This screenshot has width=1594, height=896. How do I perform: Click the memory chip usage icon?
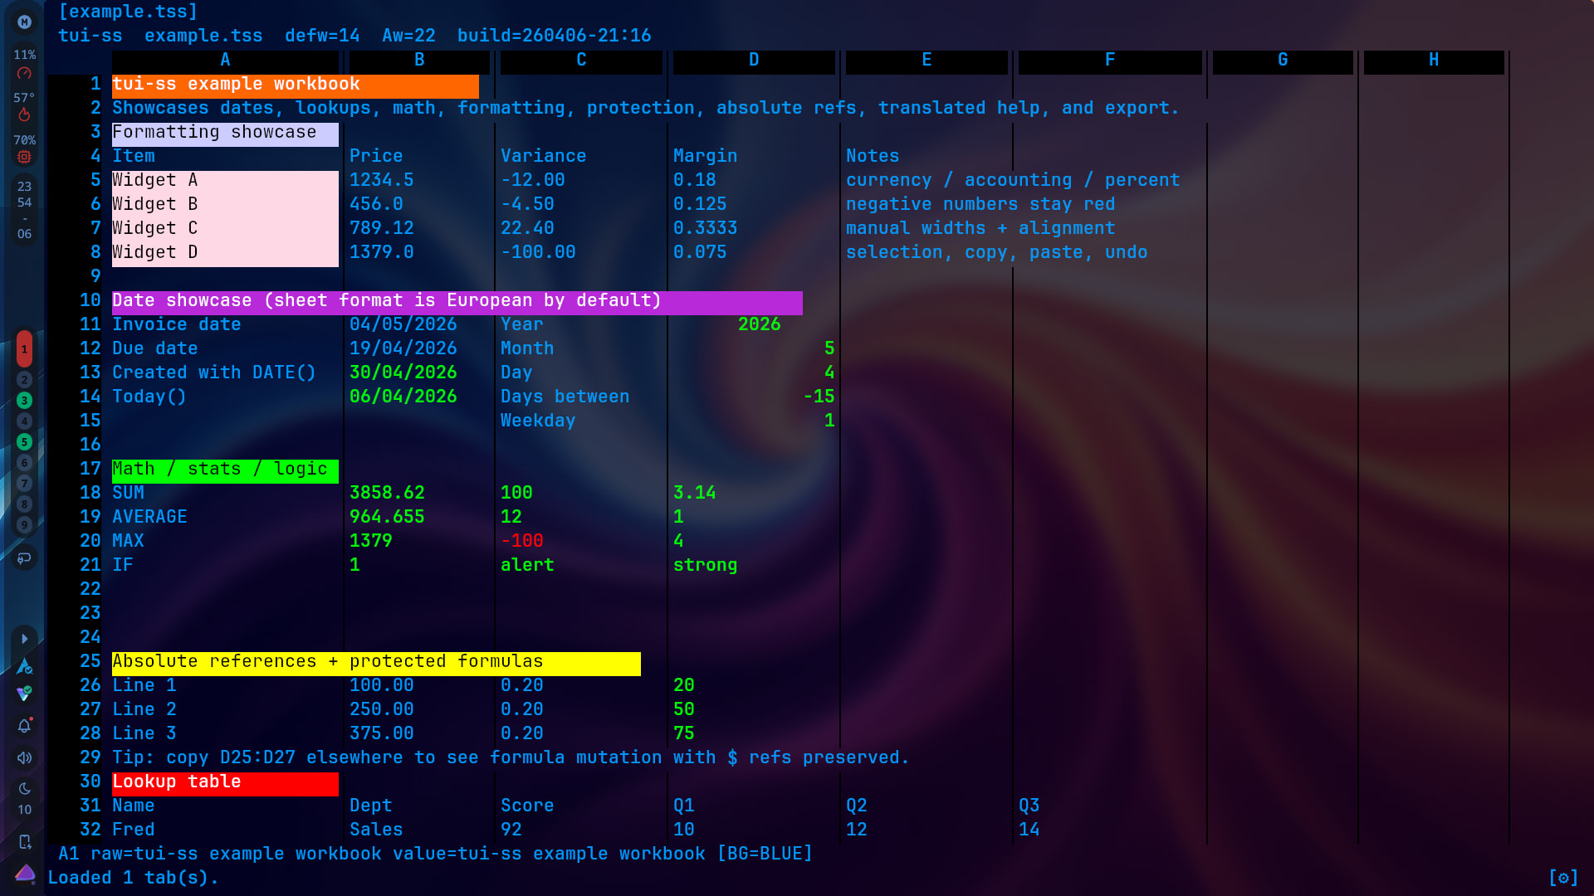pos(24,157)
